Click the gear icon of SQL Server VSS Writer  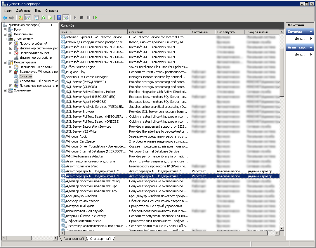63,131
